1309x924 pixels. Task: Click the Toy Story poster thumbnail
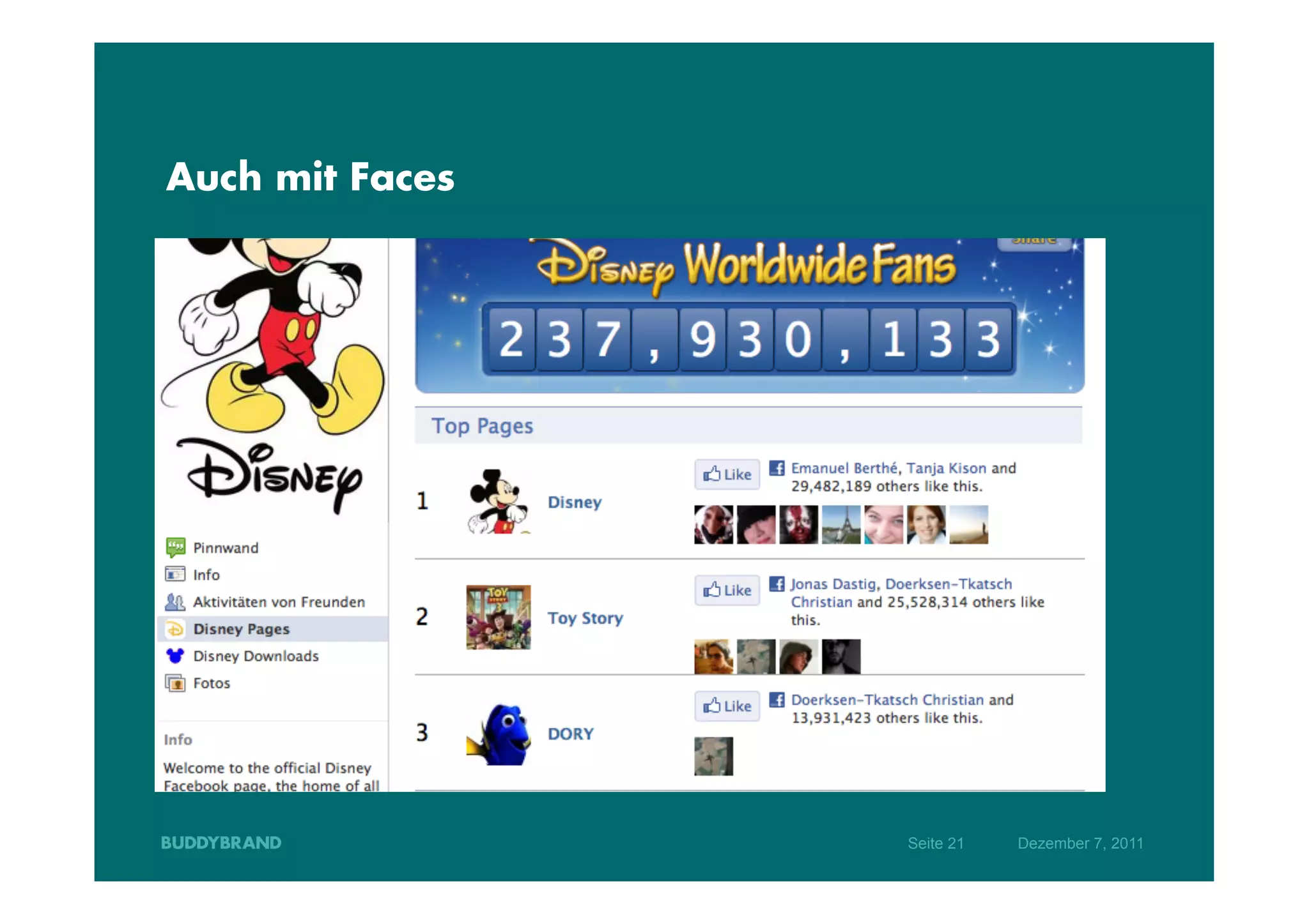(499, 617)
